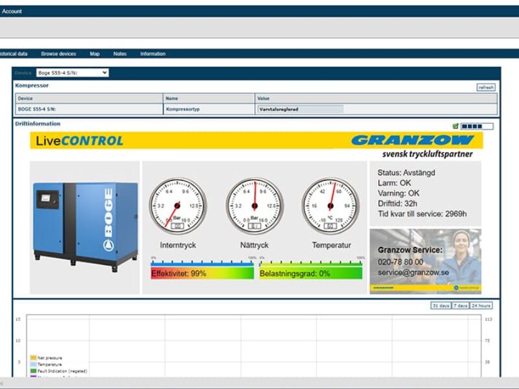
Task: Click the Effektivitet 99% progress bar
Action: point(202,274)
